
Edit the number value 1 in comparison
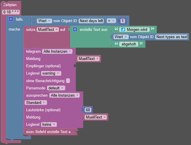pos(123,21)
